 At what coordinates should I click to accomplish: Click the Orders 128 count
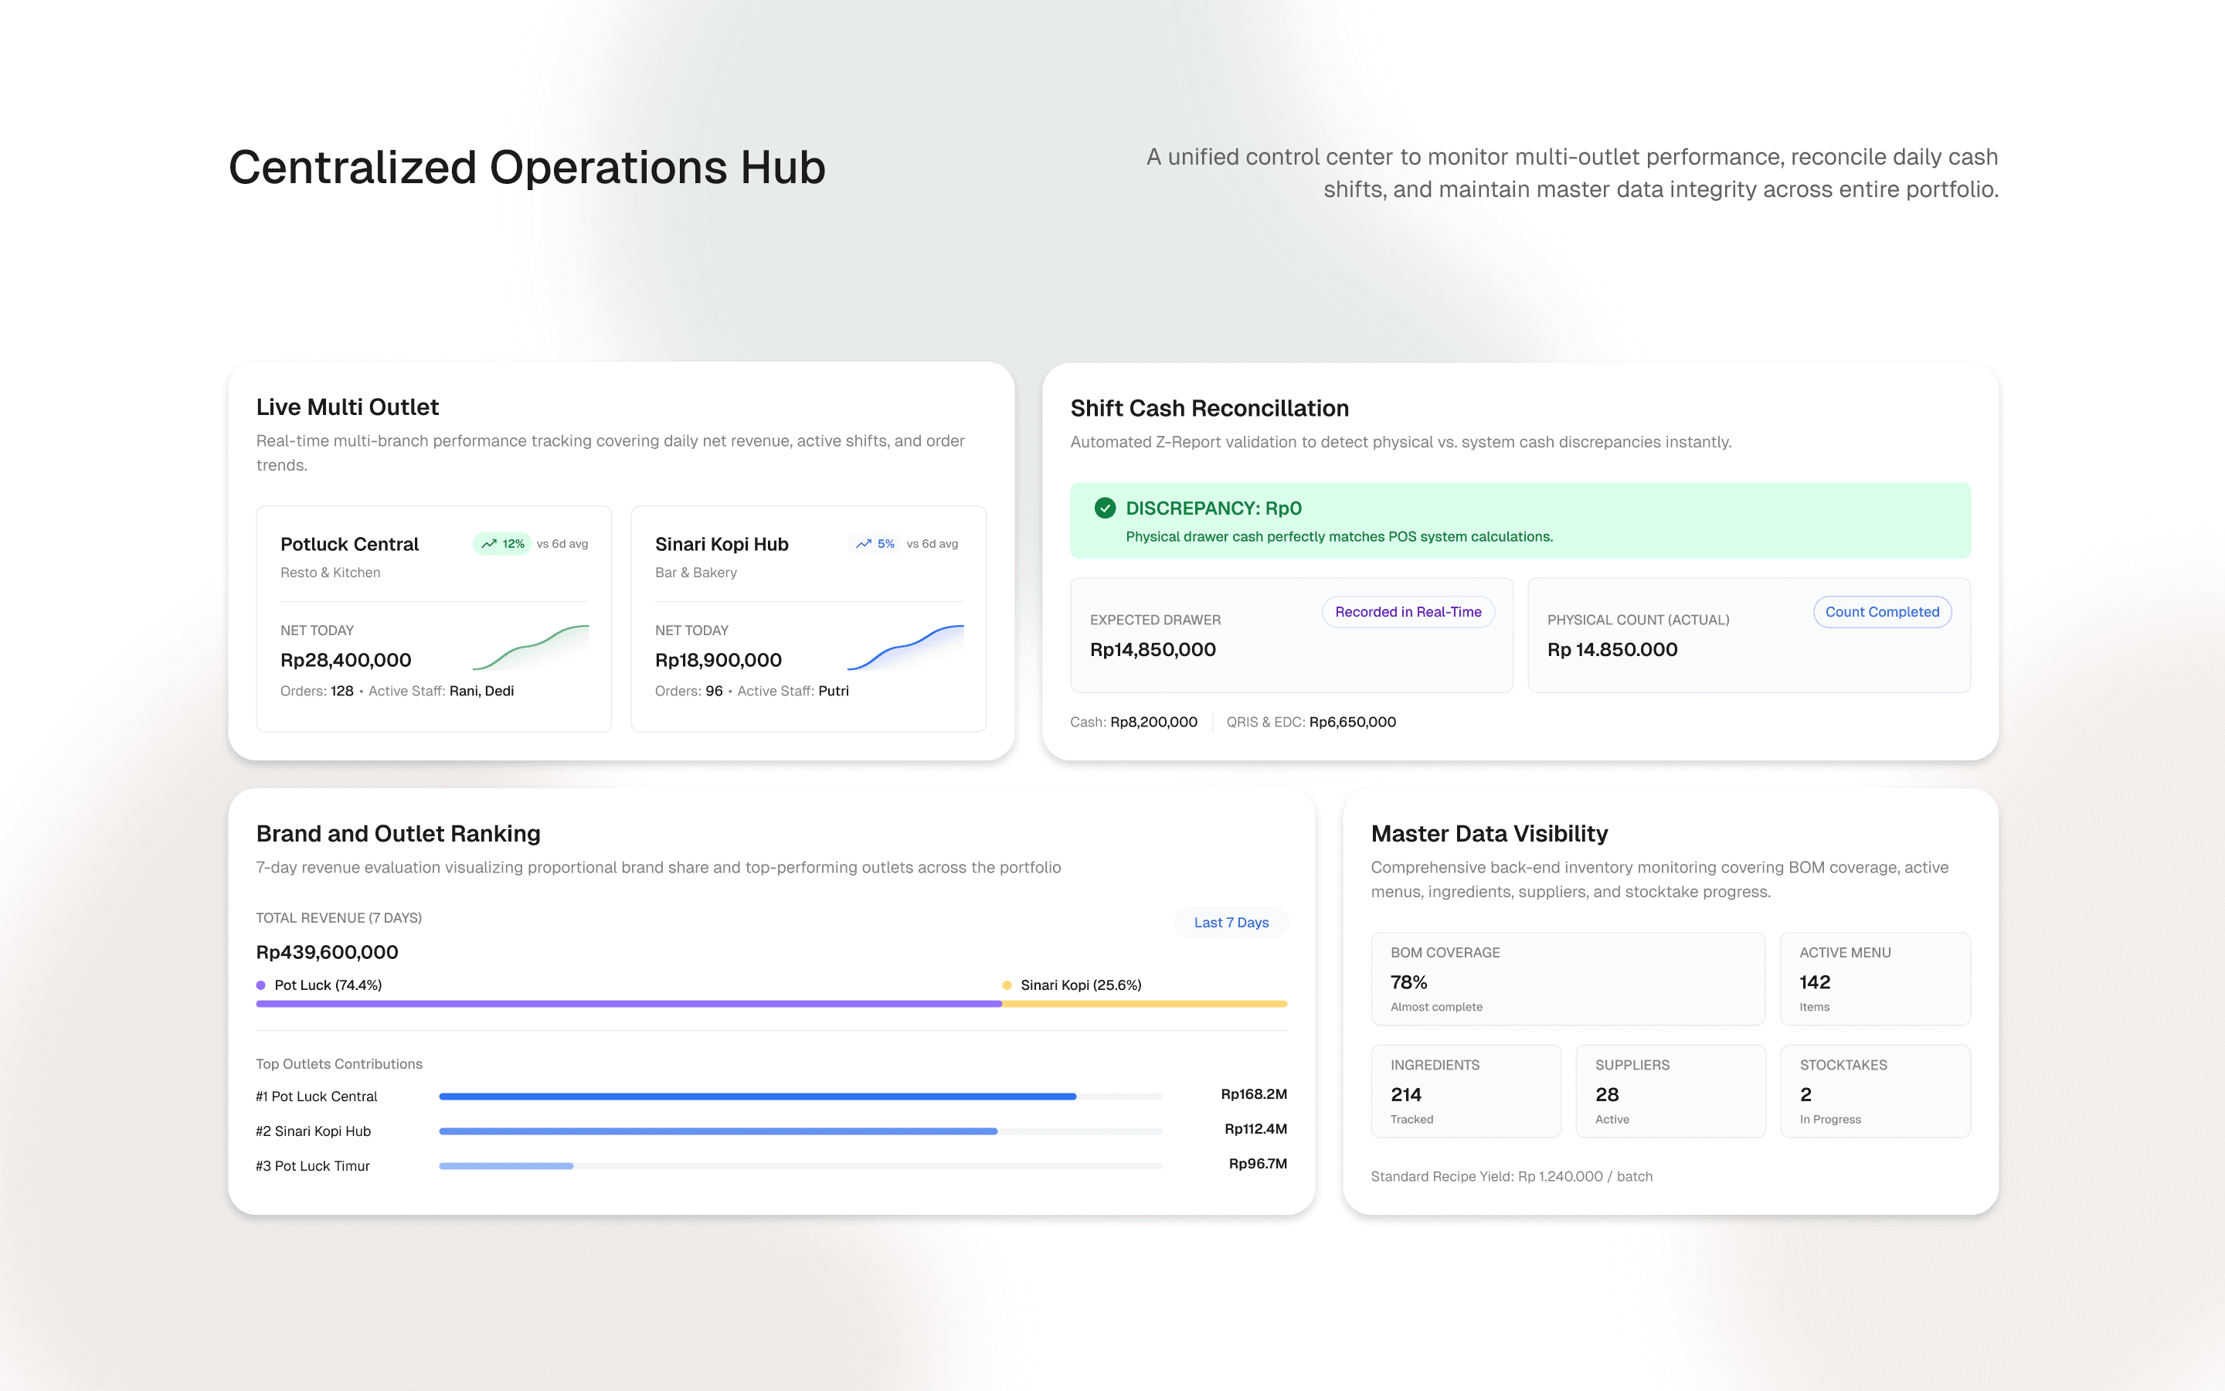(342, 691)
